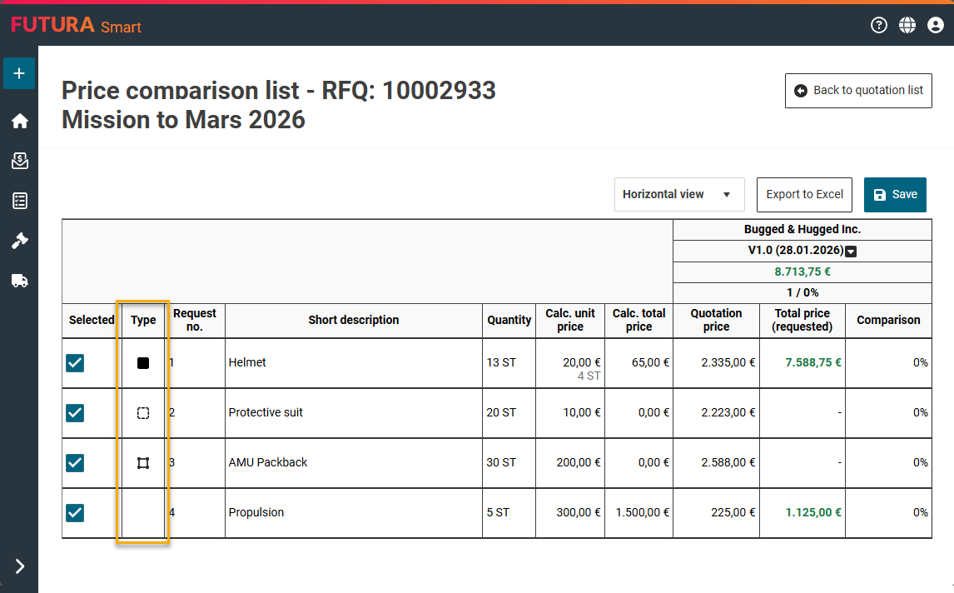Click the FUTURA Smart logo

pos(76,25)
